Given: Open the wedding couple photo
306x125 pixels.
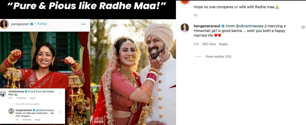Looking at the screenshot, I should pos(133,72).
